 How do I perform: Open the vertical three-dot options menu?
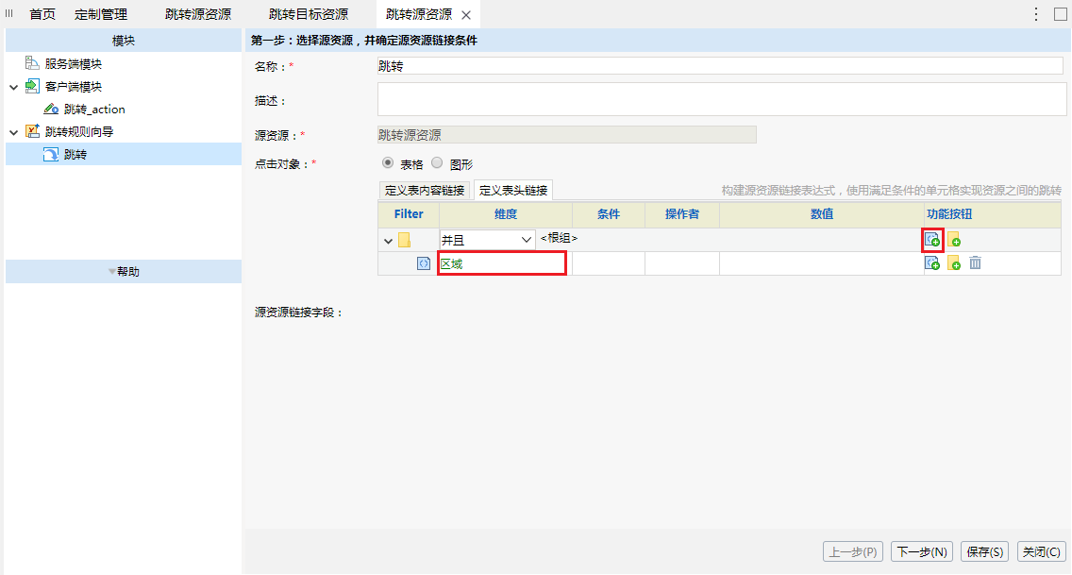tap(1036, 13)
